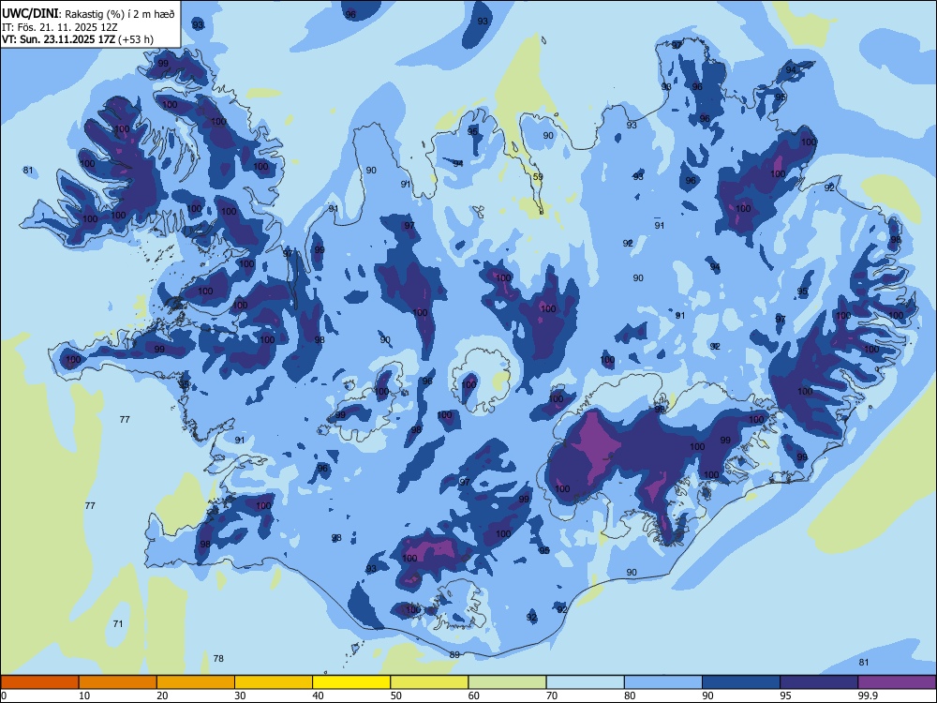This screenshot has height=703, width=937.
Task: Pick the light green 60–70 legend swatch
Action: tap(507, 682)
